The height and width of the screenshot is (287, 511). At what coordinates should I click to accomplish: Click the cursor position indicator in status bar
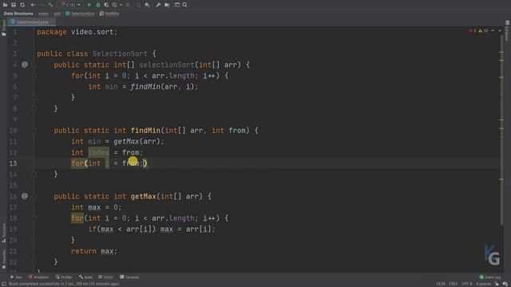click(441, 284)
